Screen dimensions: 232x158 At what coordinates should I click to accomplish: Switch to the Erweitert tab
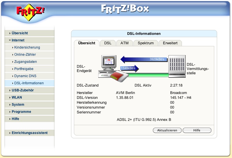pos(170,43)
